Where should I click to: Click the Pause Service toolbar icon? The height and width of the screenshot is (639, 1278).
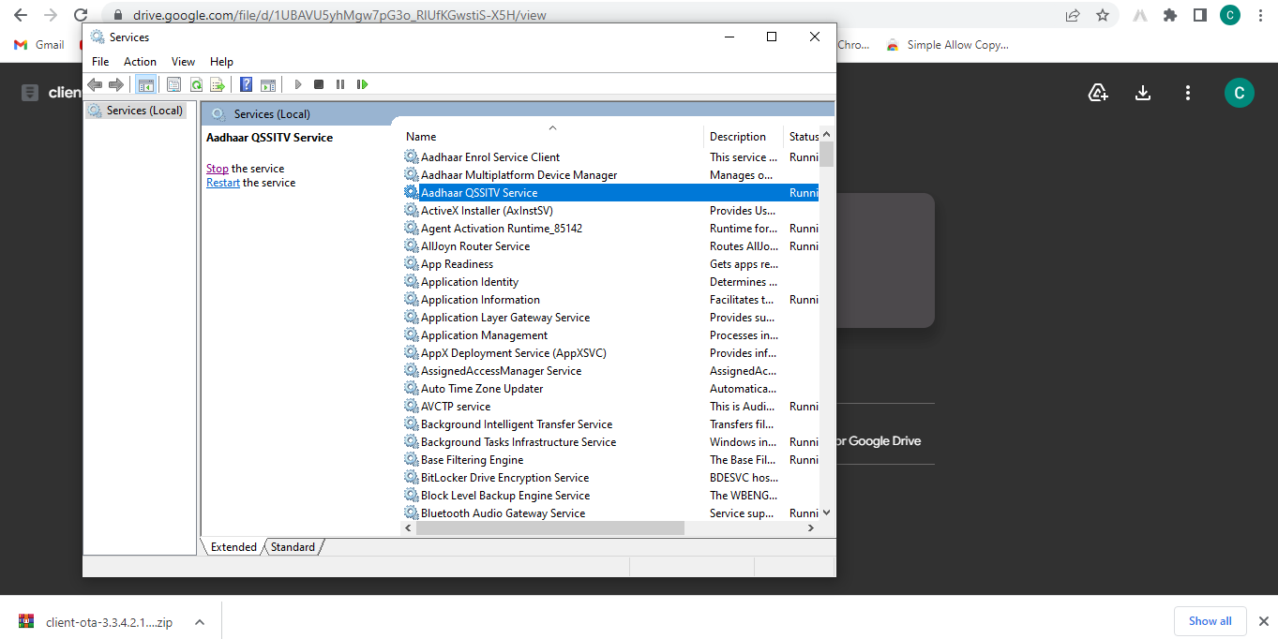(340, 84)
